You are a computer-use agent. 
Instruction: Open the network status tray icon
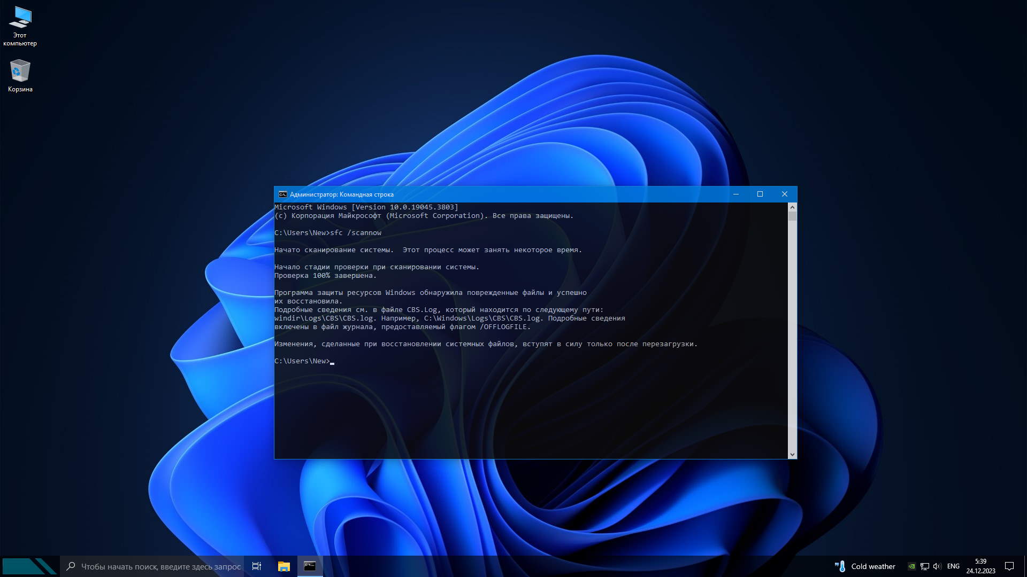(x=924, y=566)
